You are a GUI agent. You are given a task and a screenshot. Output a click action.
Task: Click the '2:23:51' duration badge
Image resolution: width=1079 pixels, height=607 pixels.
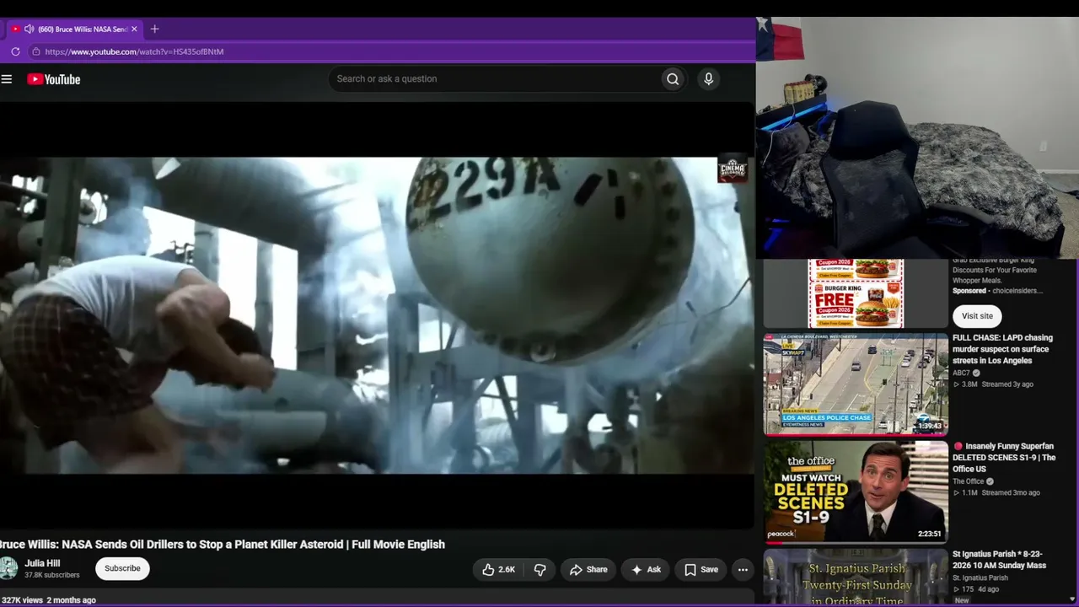coord(930,534)
